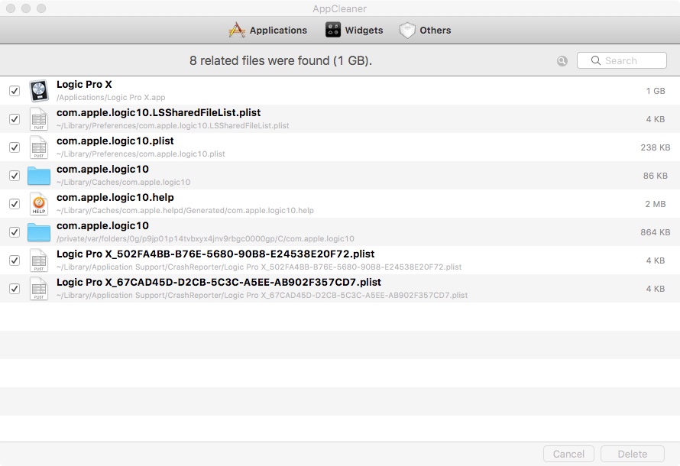680x466 pixels.
Task: Click path ~/Library/Caches/com.apple.logic10
Action: tap(123, 182)
